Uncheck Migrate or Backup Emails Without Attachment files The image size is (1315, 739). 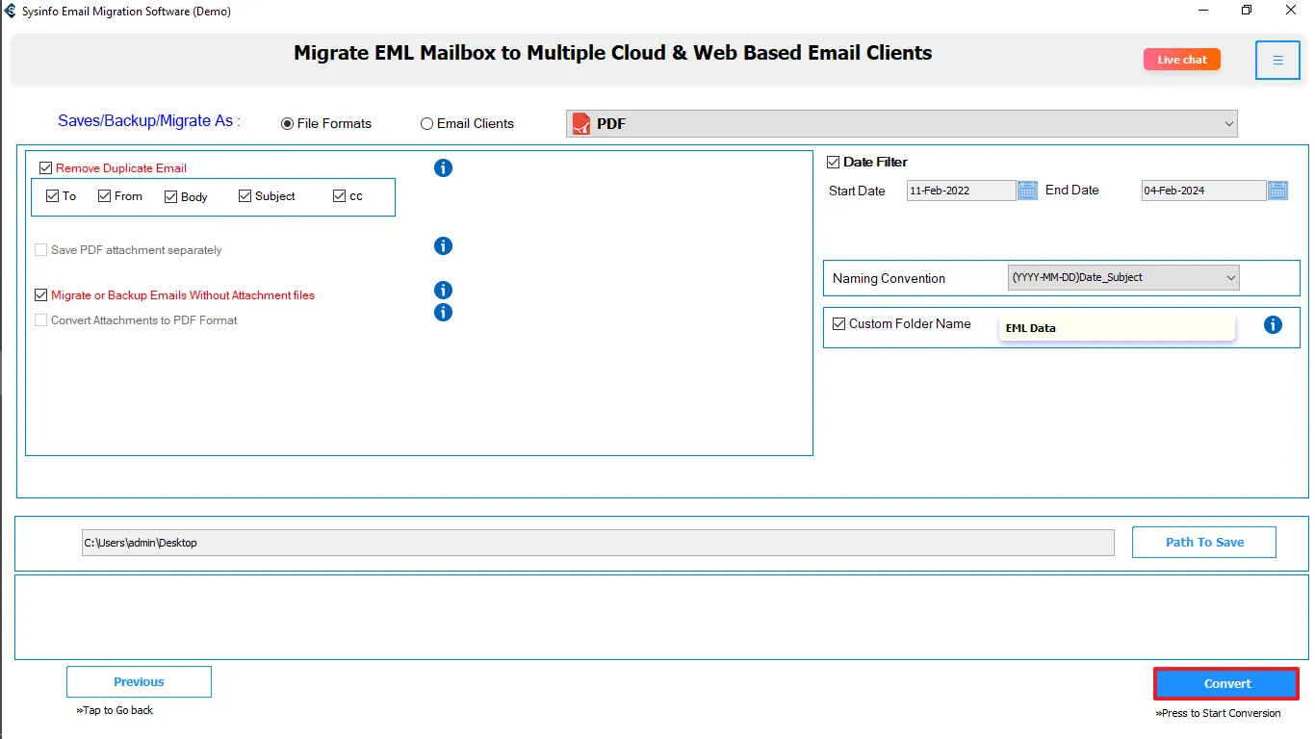pyautogui.click(x=40, y=295)
